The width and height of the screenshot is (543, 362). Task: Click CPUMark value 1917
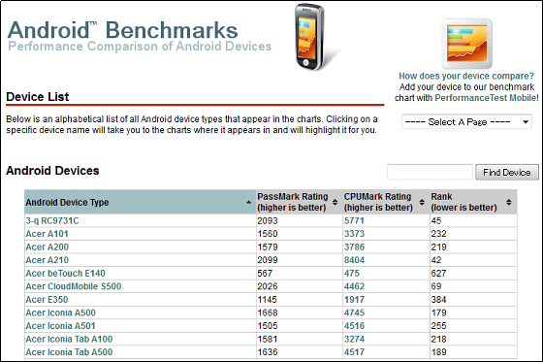click(x=354, y=300)
